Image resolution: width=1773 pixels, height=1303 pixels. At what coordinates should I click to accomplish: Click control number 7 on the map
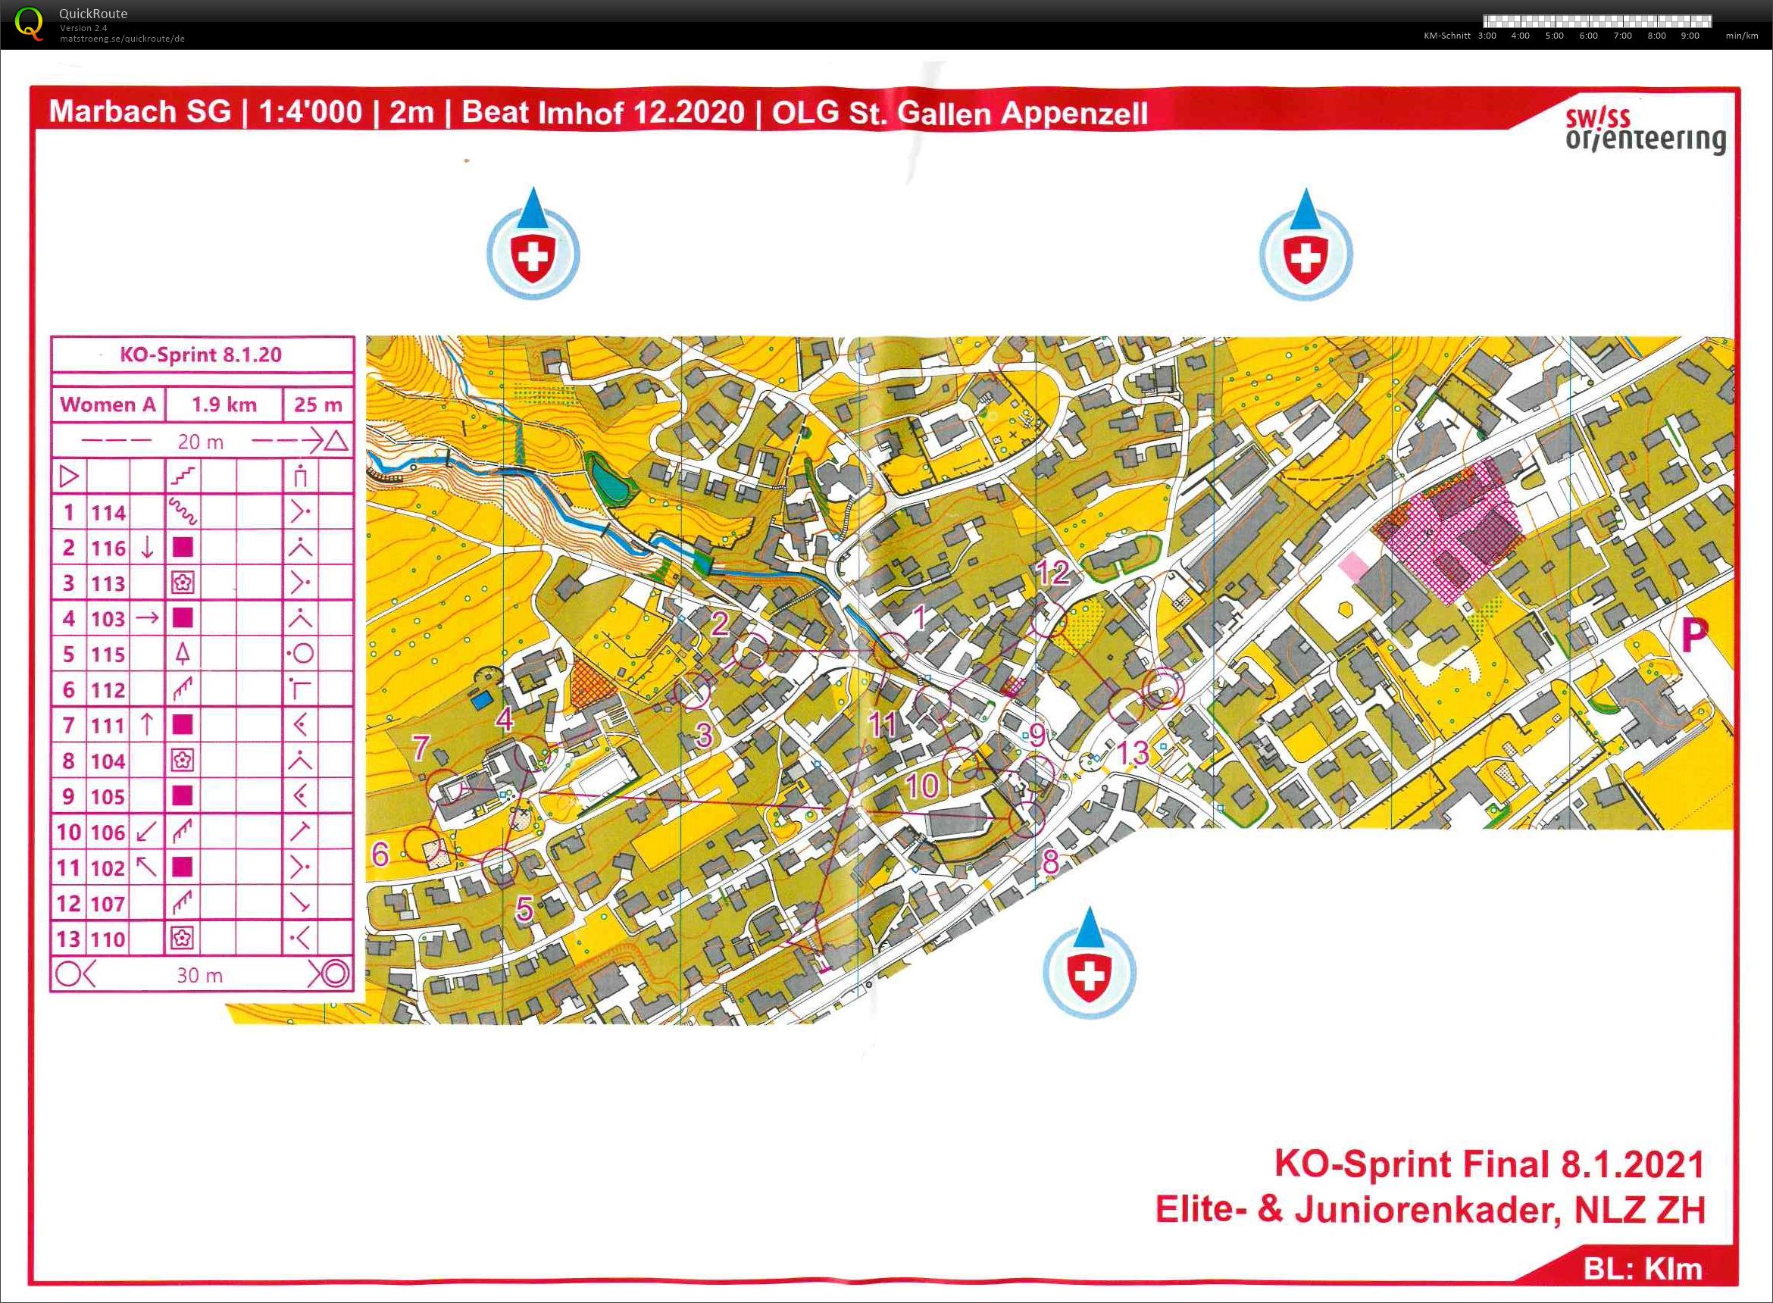pos(421,747)
